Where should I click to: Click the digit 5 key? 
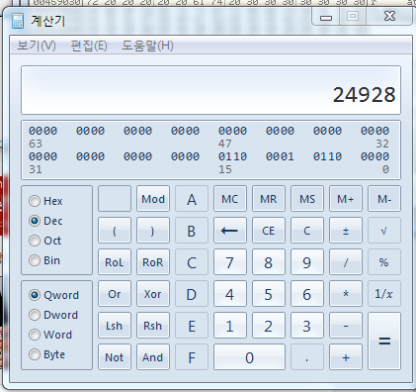pos(269,294)
